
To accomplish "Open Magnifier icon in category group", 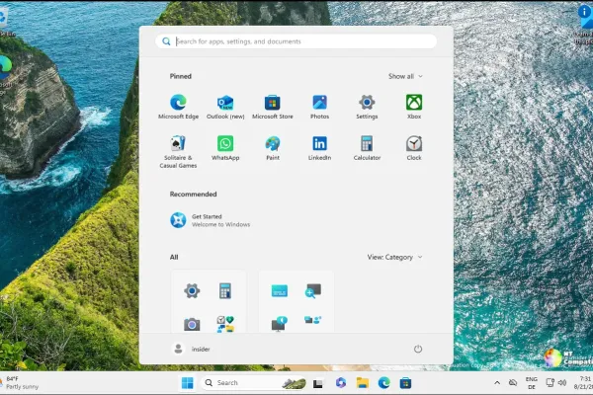I will (x=312, y=291).
